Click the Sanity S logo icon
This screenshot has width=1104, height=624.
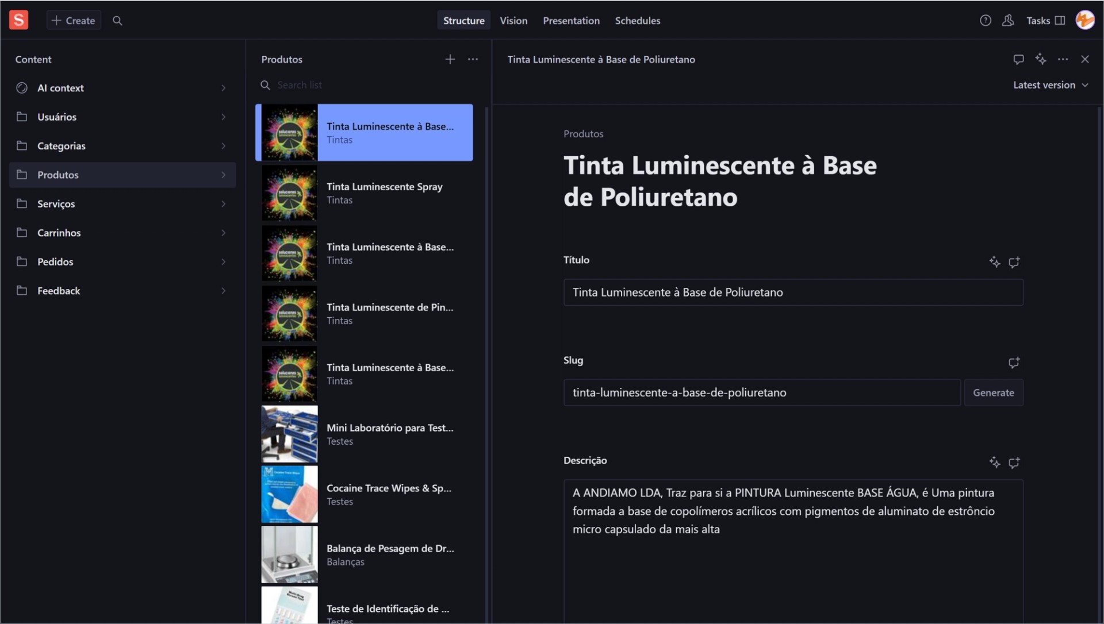point(18,20)
